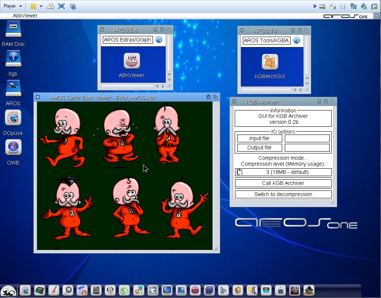Screen dimensions: 381x298
Task: Click the clapperboard icon in the dock
Action: pyautogui.click(x=294, y=290)
